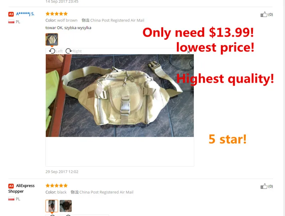Open the second black bag review thumbnail
The width and height of the screenshot is (285, 216).
tap(66, 206)
